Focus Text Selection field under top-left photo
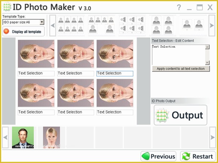218x163 pixels. [36, 73]
